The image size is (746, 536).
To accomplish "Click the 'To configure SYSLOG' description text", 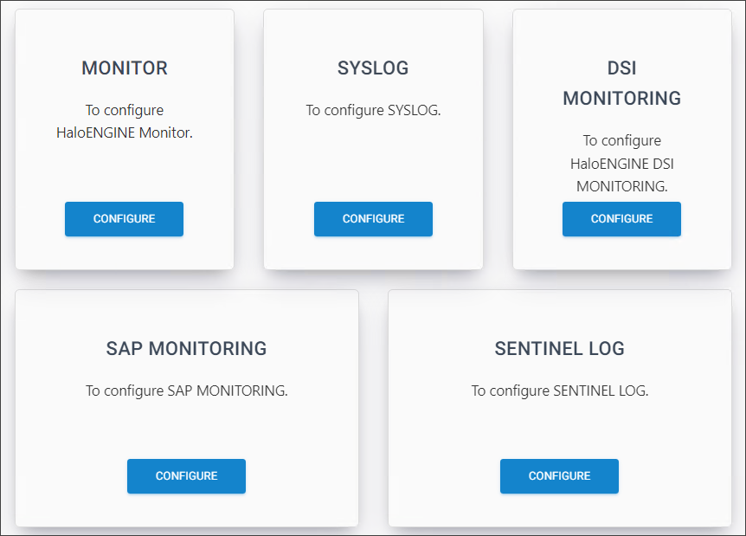I will pyautogui.click(x=373, y=110).
